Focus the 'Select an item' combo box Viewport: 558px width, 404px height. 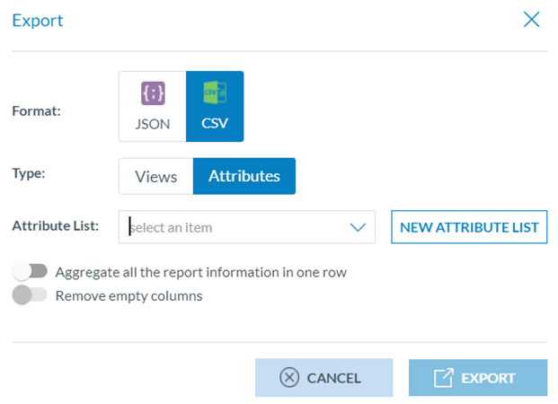234,227
